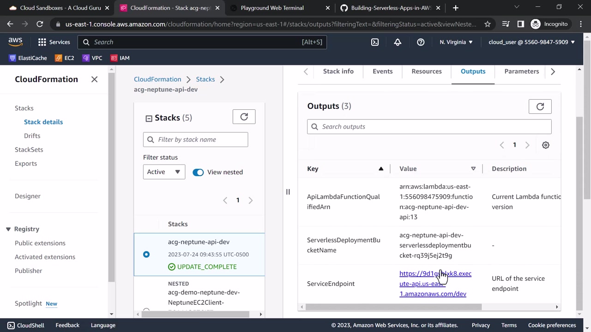Image resolution: width=591 pixels, height=332 pixels.
Task: Switch to the Playground Web Terminal browser tab
Action: pyautogui.click(x=281, y=8)
